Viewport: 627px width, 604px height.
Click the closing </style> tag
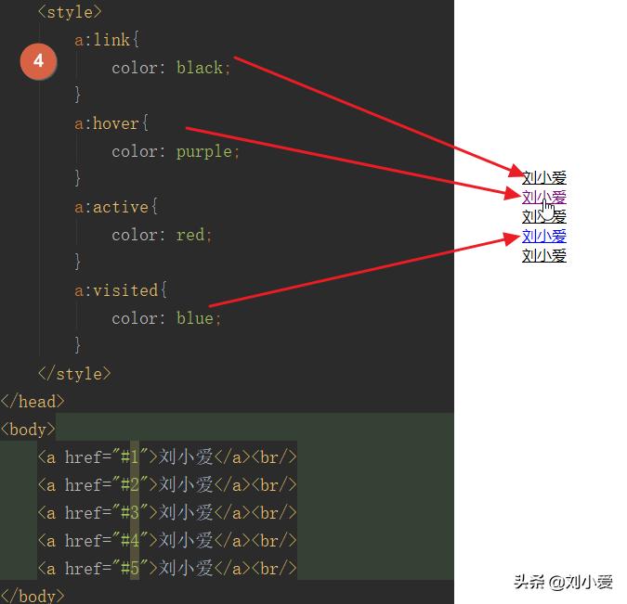coord(74,374)
